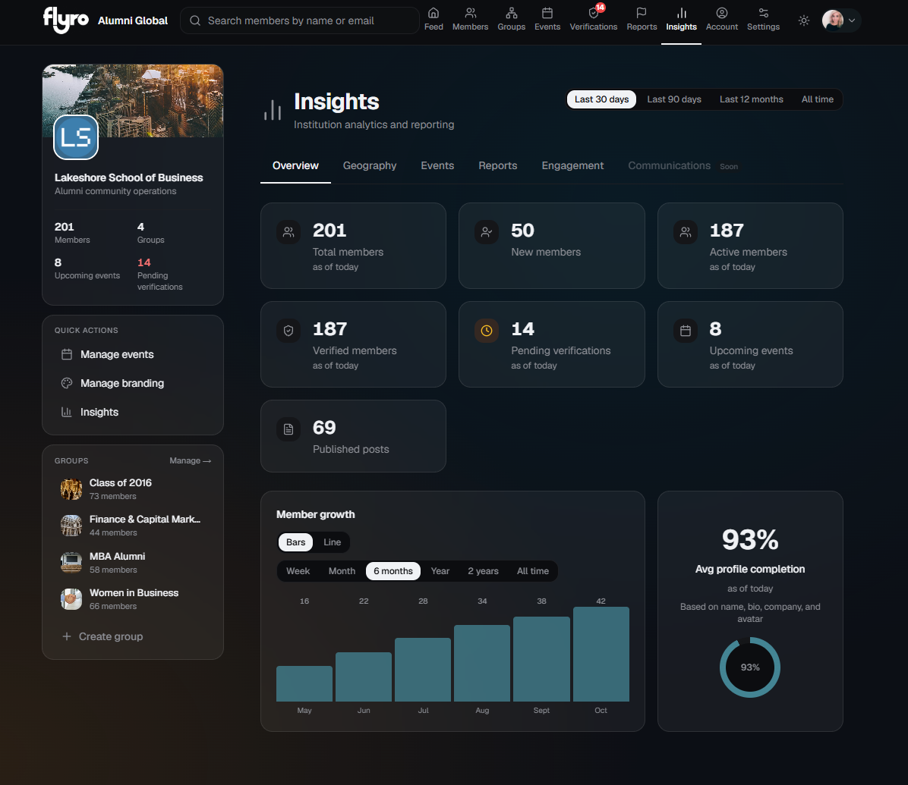
Task: Select Insights in top navigation
Action: click(681, 20)
